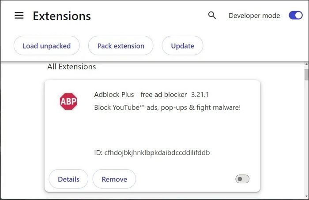This screenshot has height=200, width=309.
Task: Open the main hamburger menu
Action: (19, 15)
